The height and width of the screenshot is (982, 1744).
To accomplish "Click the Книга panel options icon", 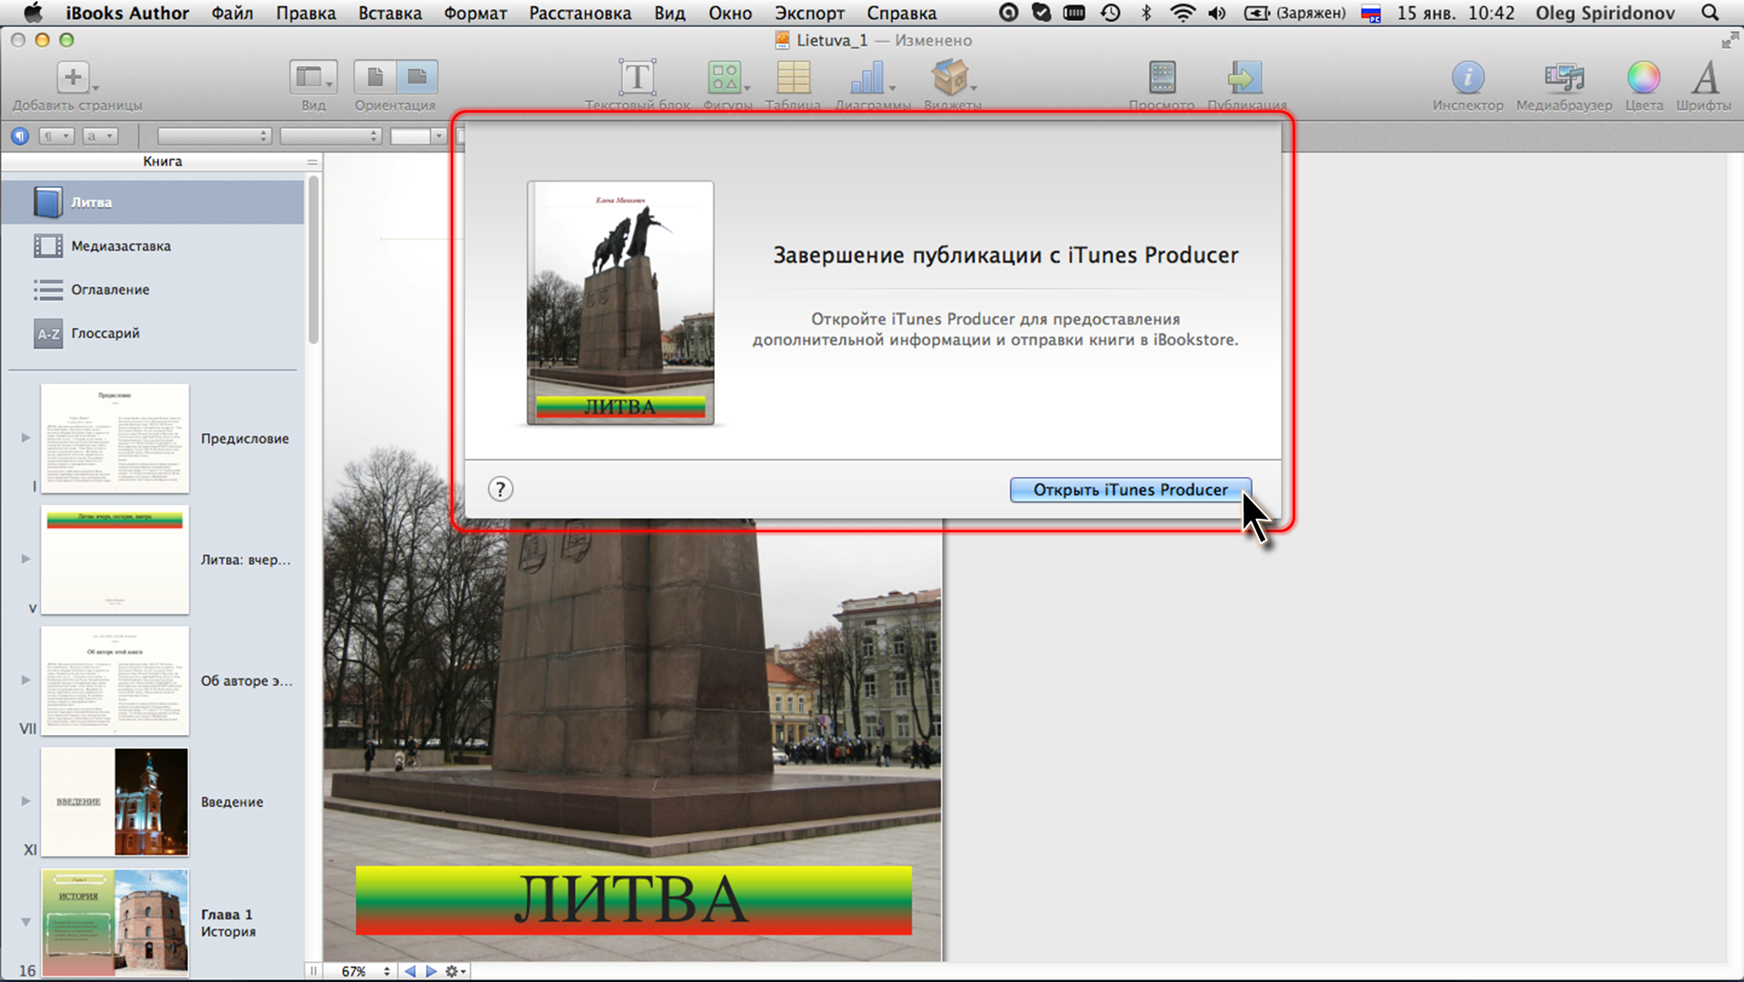I will point(312,162).
